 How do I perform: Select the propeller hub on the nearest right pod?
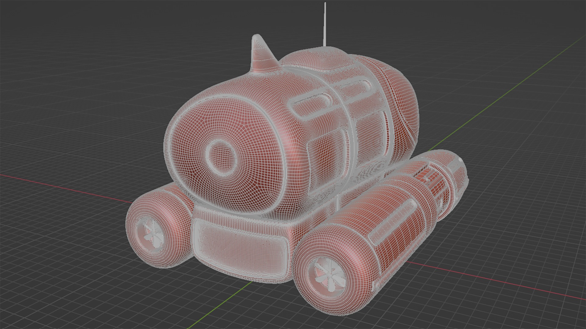tap(330, 275)
